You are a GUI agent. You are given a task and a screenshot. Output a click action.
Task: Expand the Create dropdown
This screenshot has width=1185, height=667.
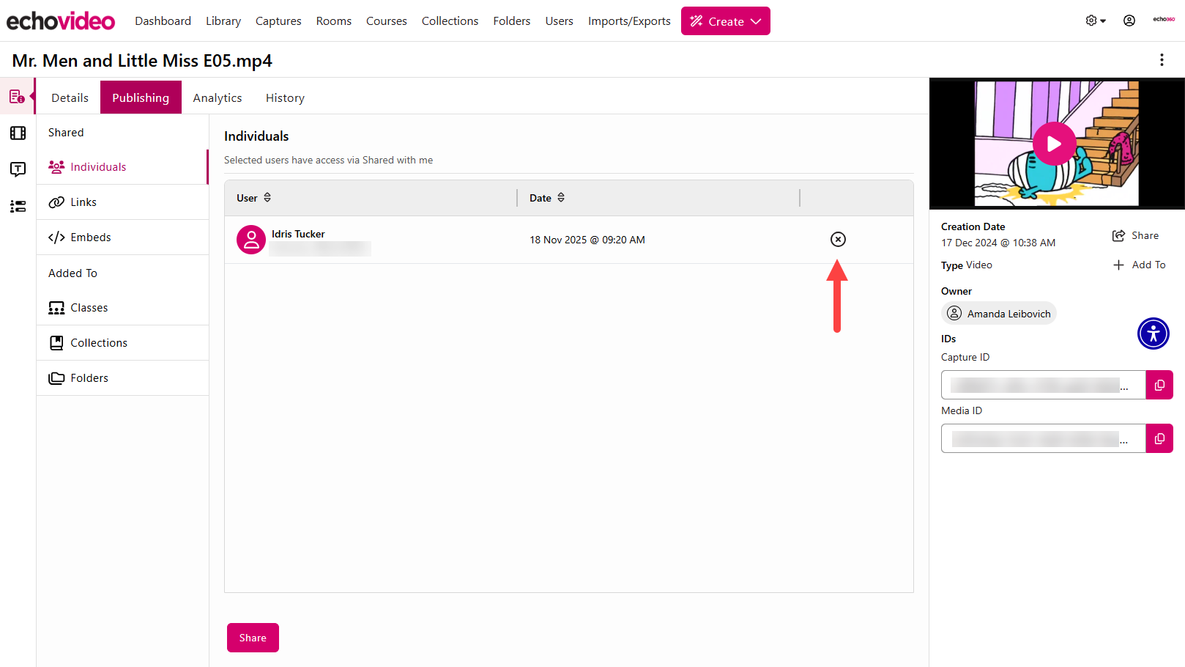pyautogui.click(x=726, y=21)
